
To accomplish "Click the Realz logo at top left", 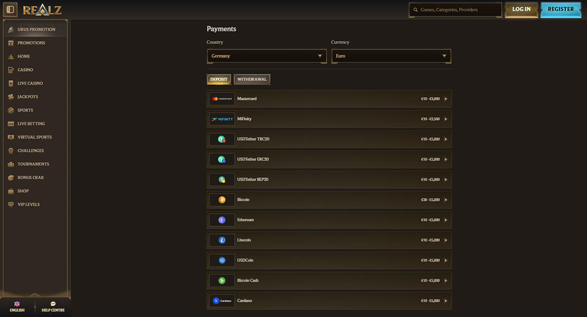I will 42,9.
